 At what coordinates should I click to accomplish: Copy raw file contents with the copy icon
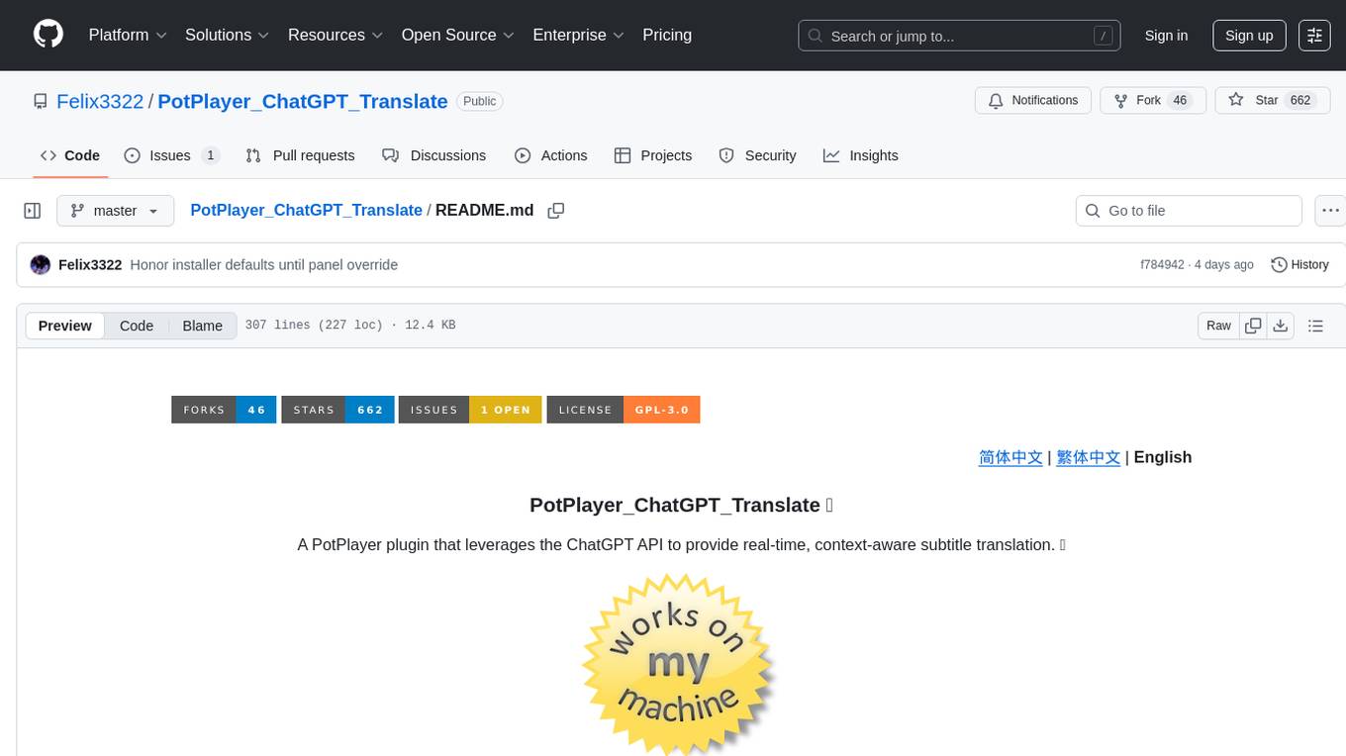(1253, 326)
